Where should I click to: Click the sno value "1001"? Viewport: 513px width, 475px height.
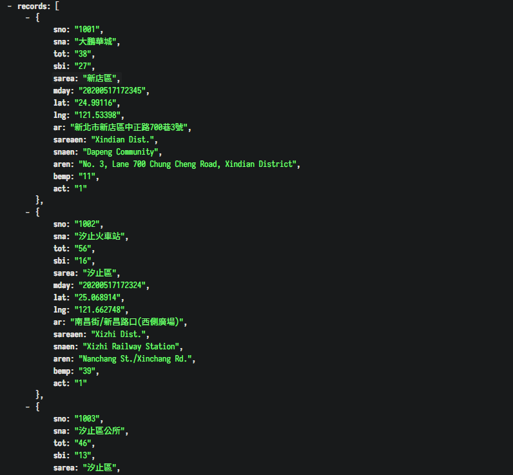coord(87,30)
